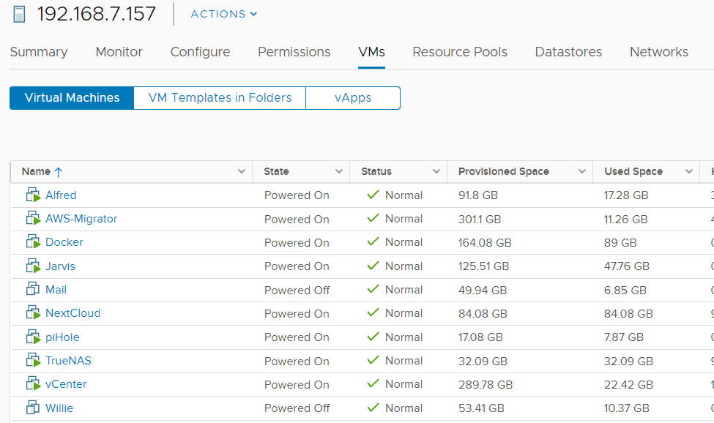Screen dimensions: 714x423
Task: Click the '192.168.7.157' host title
Action: pos(97,14)
